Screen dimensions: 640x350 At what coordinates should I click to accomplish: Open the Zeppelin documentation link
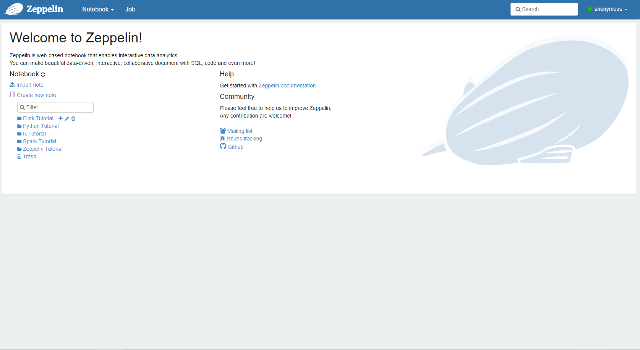(287, 85)
